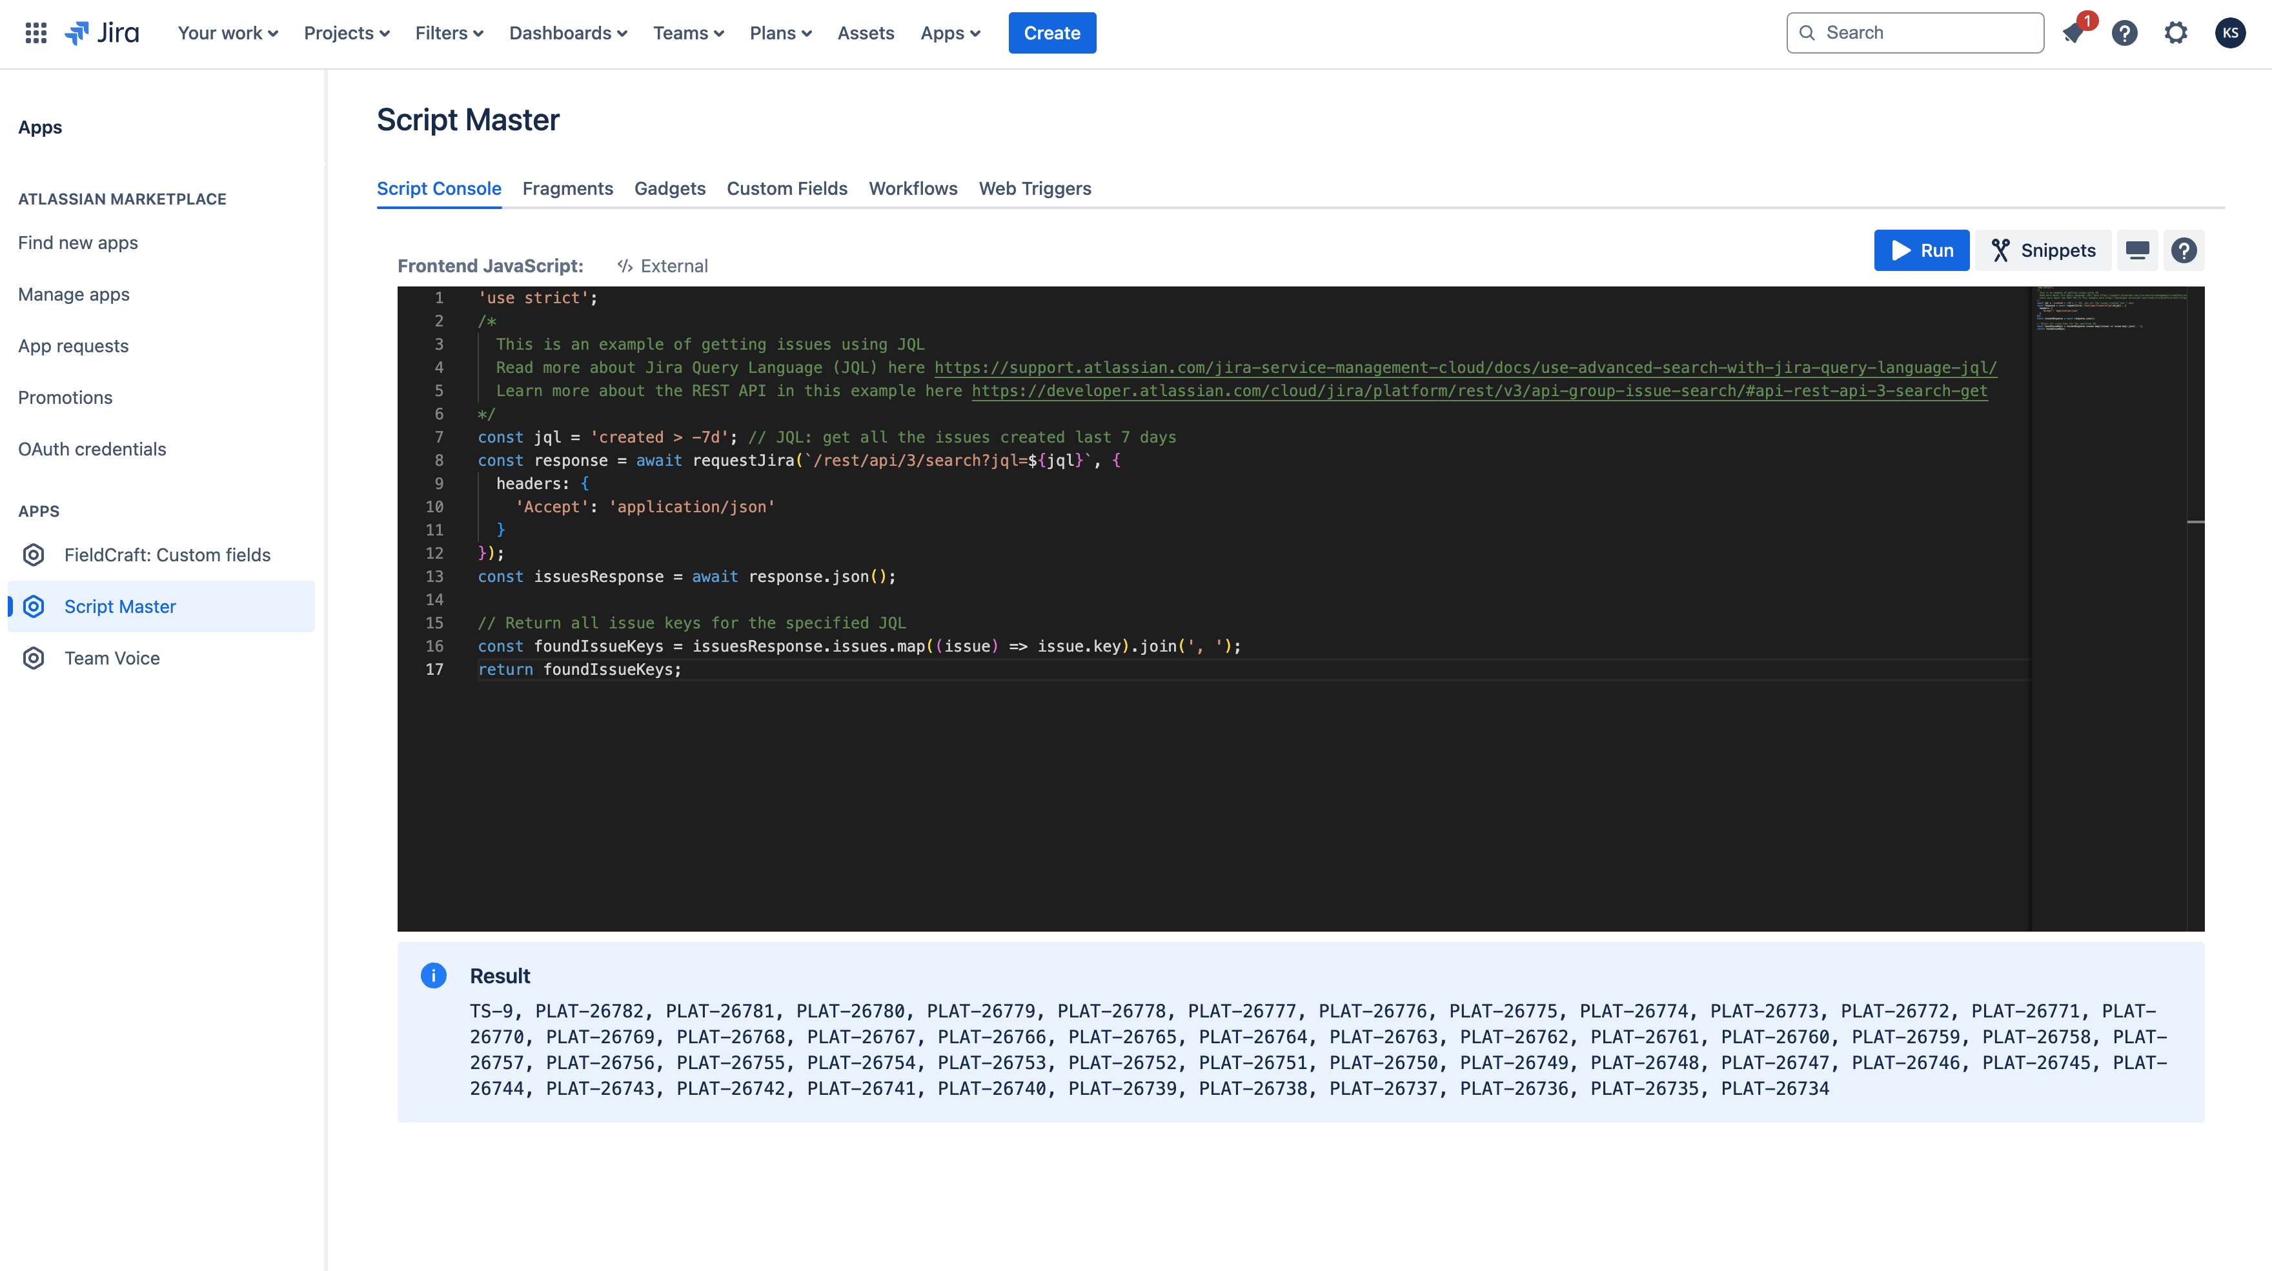Open the app switcher grid icon
Viewport: 2272px width, 1271px height.
pos(35,33)
